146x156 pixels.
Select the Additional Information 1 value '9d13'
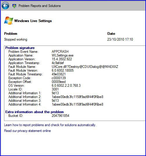pos(55,93)
